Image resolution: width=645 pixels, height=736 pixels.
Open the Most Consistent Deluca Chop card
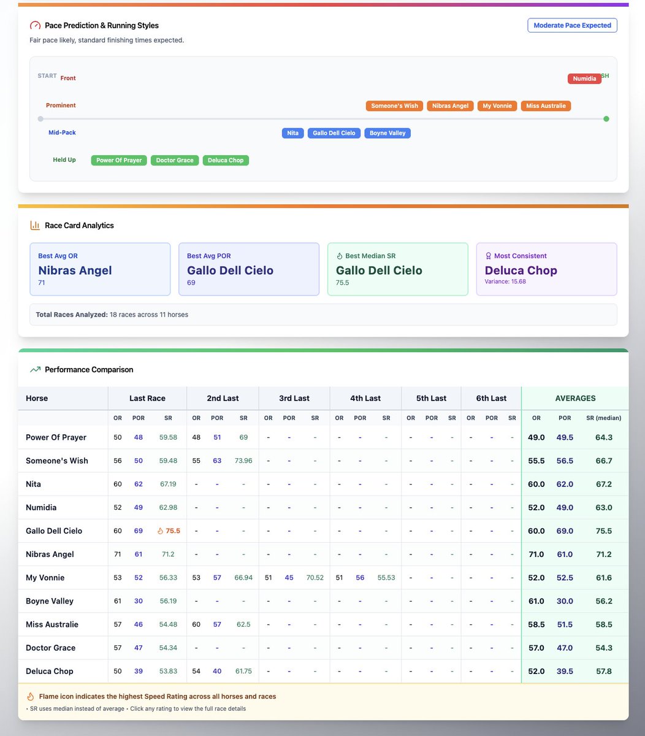tap(547, 269)
